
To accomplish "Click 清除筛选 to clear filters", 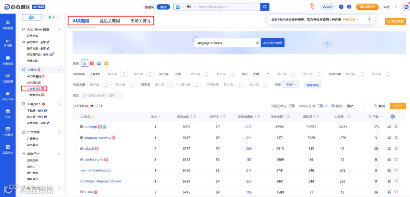I will 312,85.
